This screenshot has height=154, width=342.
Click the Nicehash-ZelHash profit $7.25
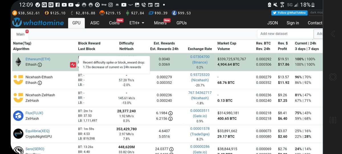pos(282,100)
